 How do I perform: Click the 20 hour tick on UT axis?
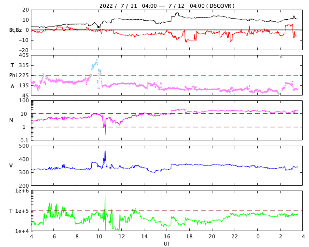pyautogui.click(x=212, y=236)
